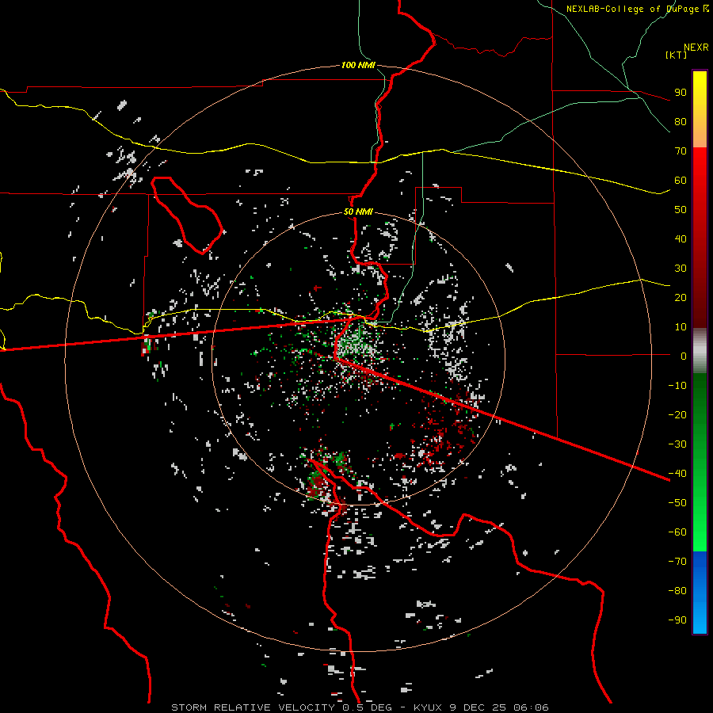The image size is (713, 713).
Task: Click the -80 value on the velocity scale
Action: [677, 591]
